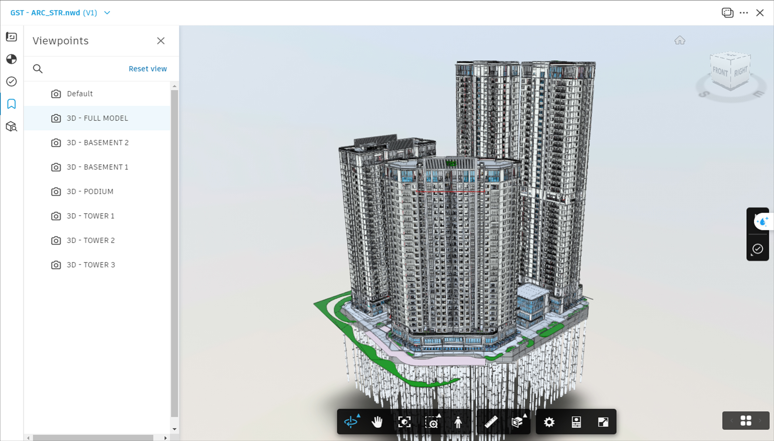This screenshot has height=441, width=774.
Task: Open the 3D - BASEMENT 1 viewpoint
Action: (97, 167)
